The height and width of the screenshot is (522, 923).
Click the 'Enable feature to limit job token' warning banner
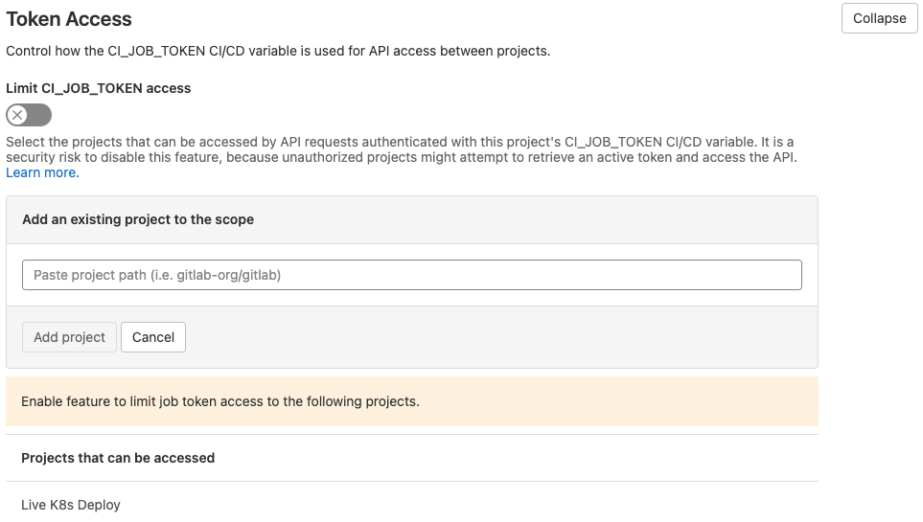[412, 401]
